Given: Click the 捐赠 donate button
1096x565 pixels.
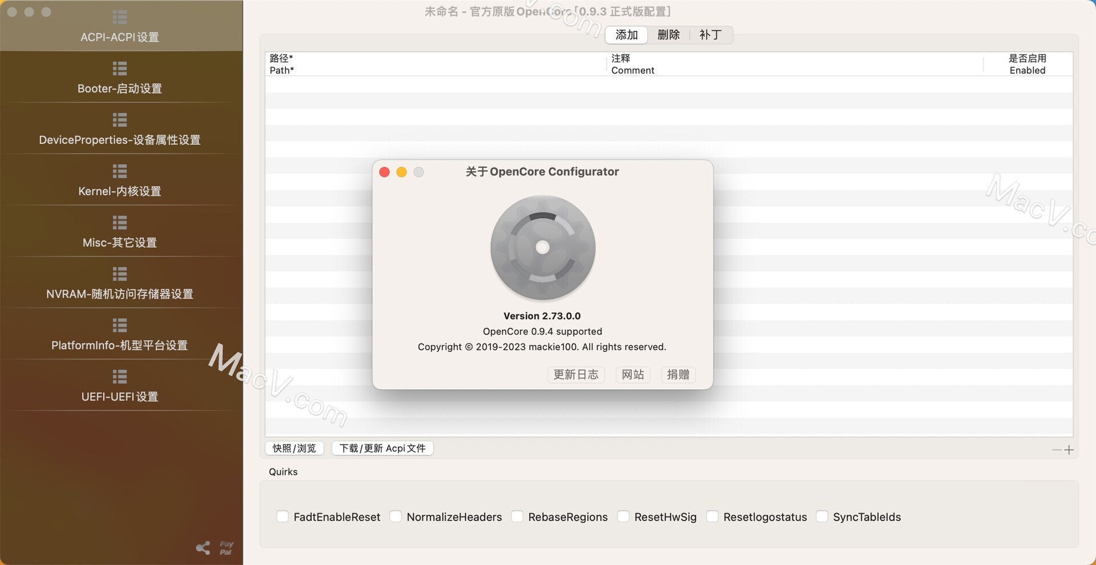Looking at the screenshot, I should (x=678, y=374).
